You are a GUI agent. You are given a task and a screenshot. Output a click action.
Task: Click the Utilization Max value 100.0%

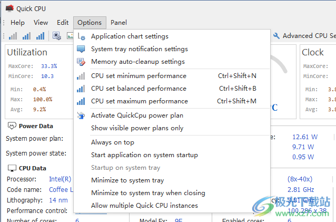coord(43,100)
